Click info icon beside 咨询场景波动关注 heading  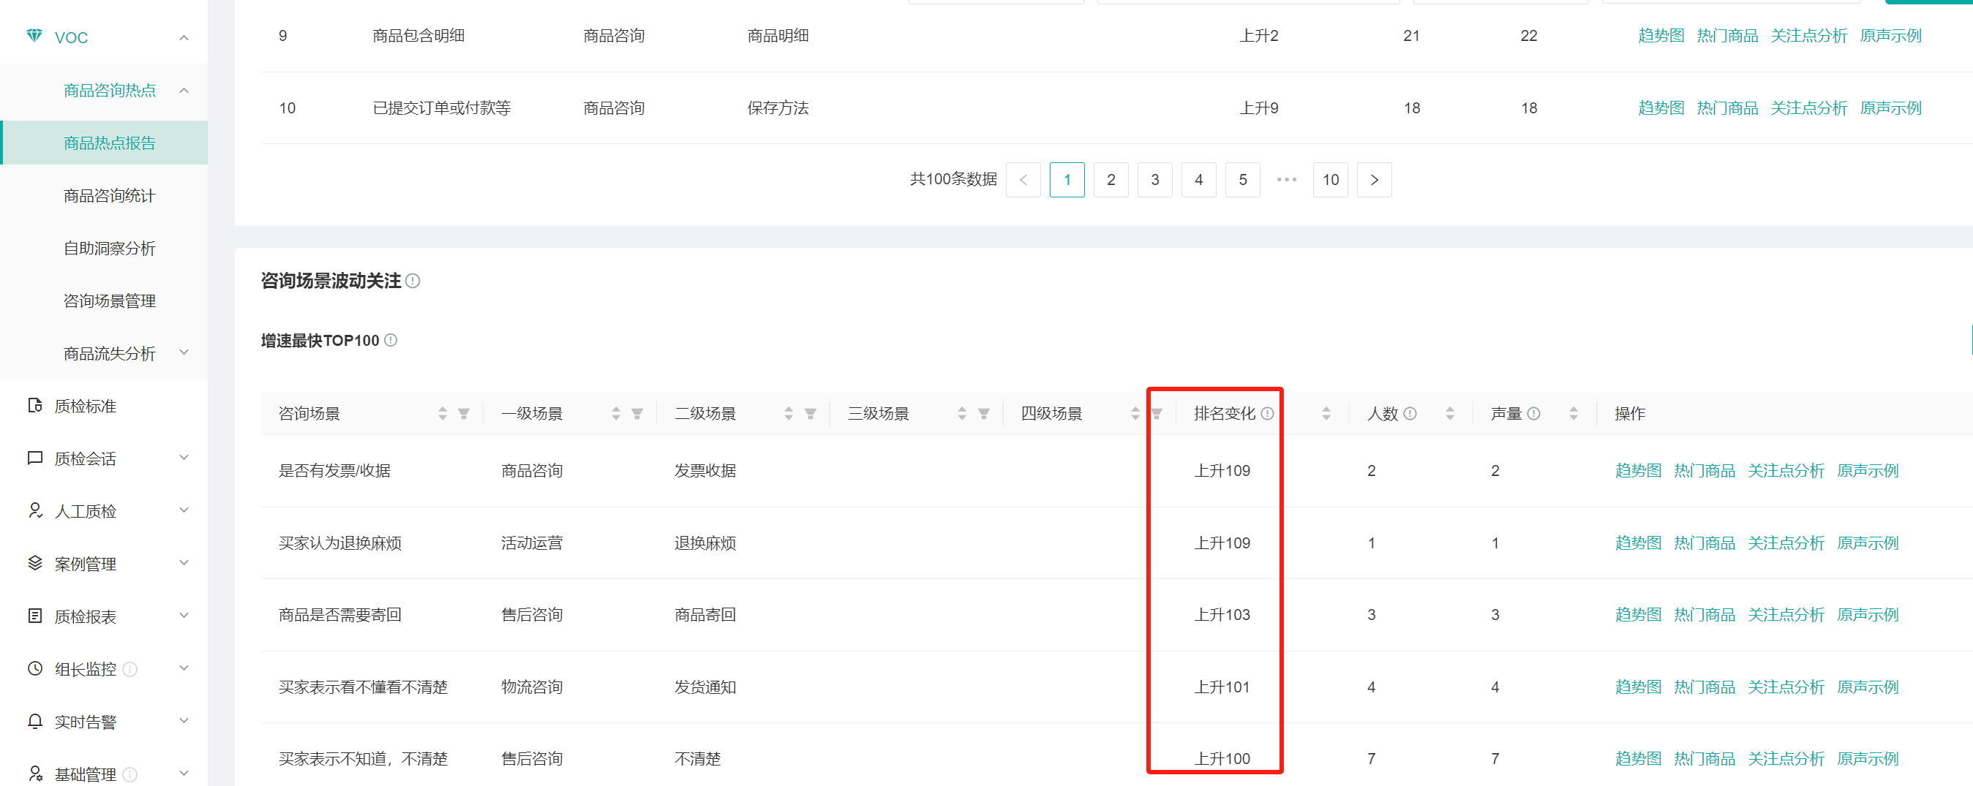click(413, 281)
